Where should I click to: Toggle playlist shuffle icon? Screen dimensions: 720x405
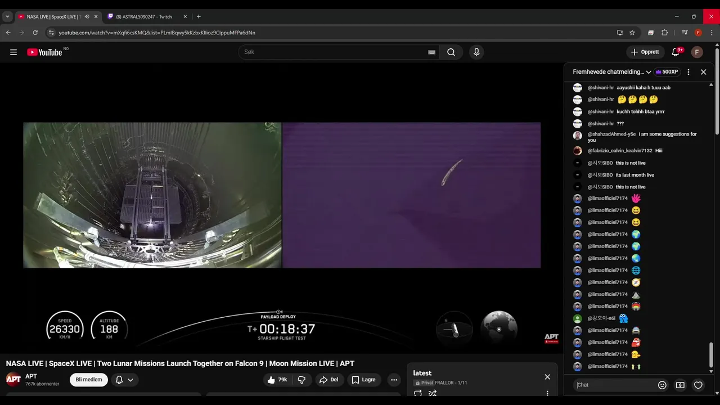433,394
